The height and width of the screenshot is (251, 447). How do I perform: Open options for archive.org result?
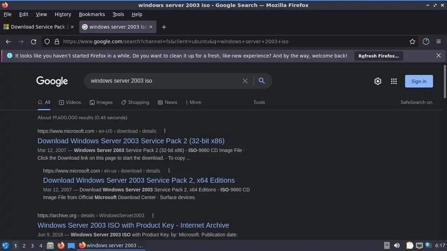tap(153, 215)
